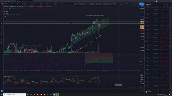Switch to the first browser tab

8,1
